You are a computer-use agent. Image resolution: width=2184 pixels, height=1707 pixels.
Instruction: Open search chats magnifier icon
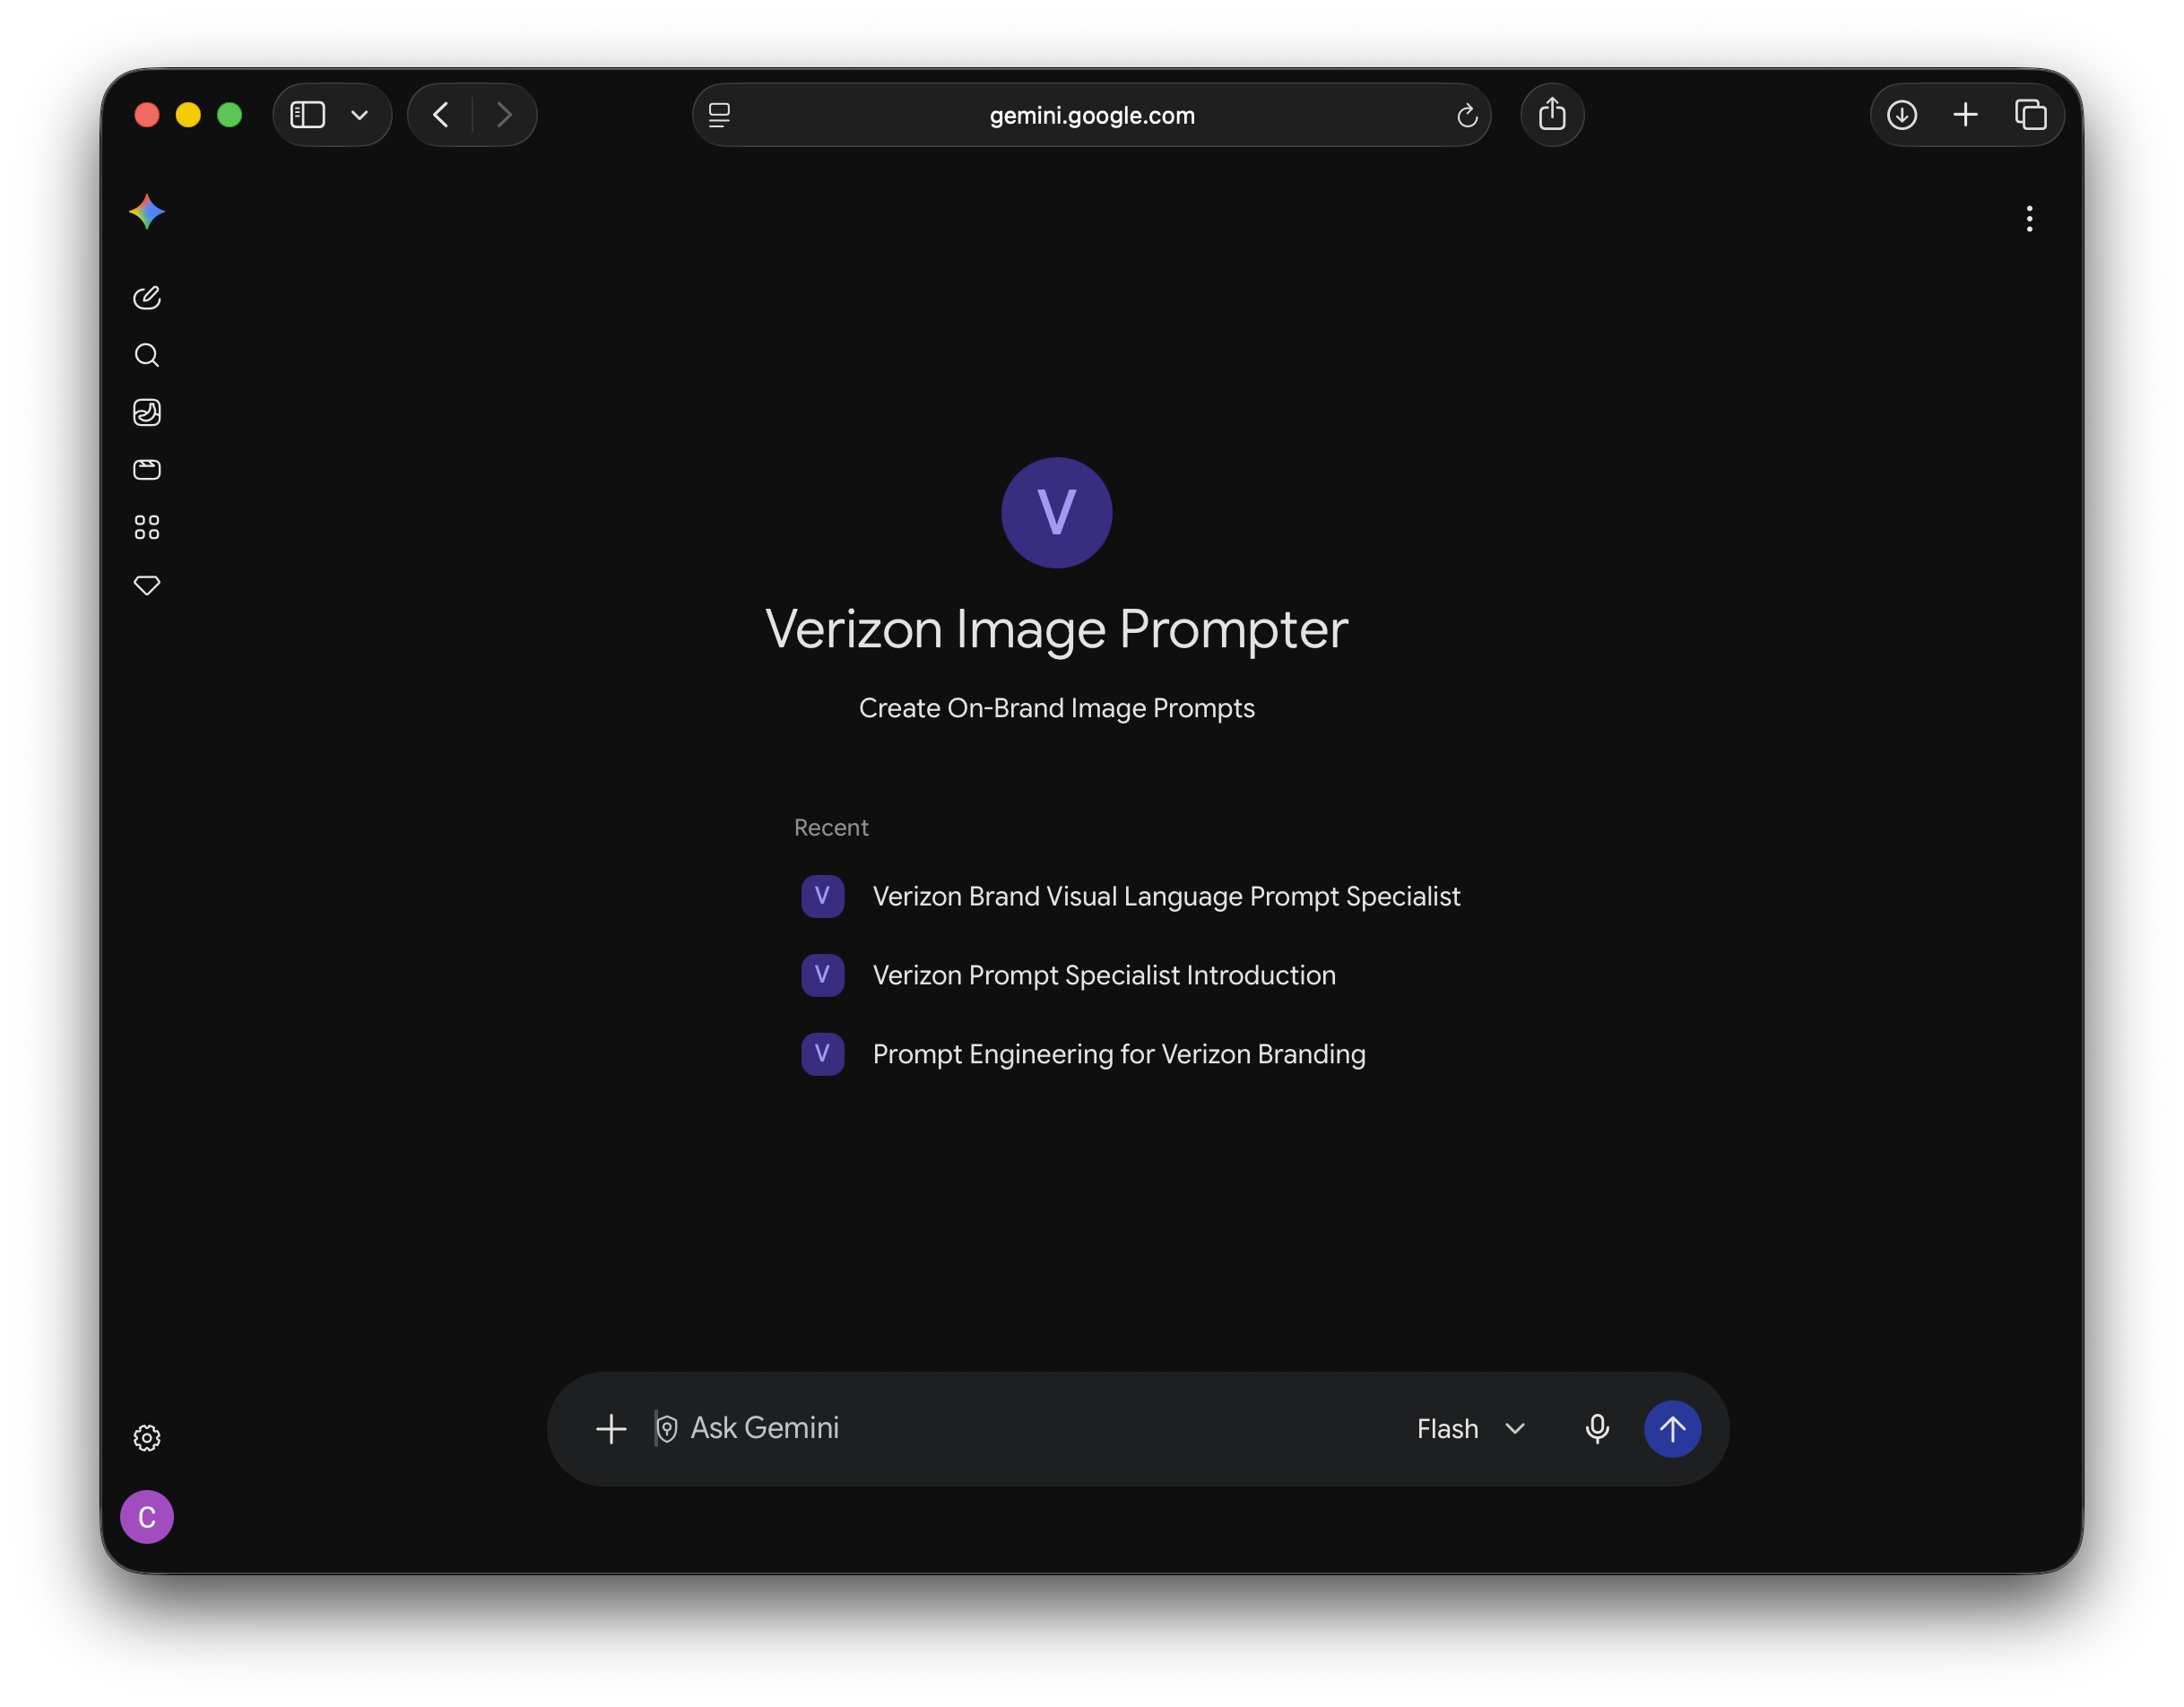point(147,355)
